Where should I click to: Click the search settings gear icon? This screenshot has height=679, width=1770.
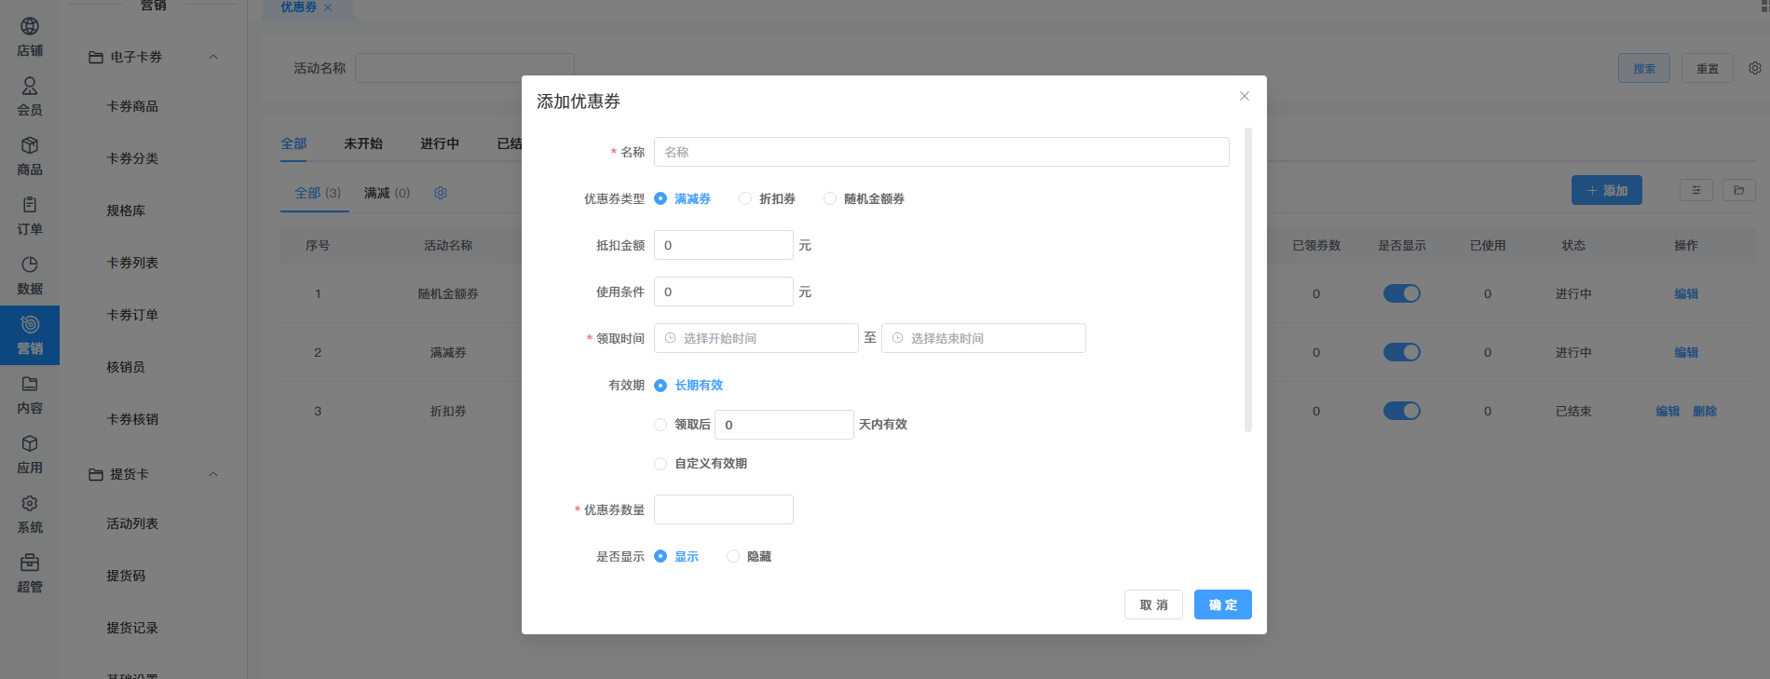tap(1755, 68)
